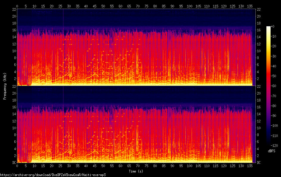
Task: Click the DC label at bottom left
Action: click(x=14, y=163)
